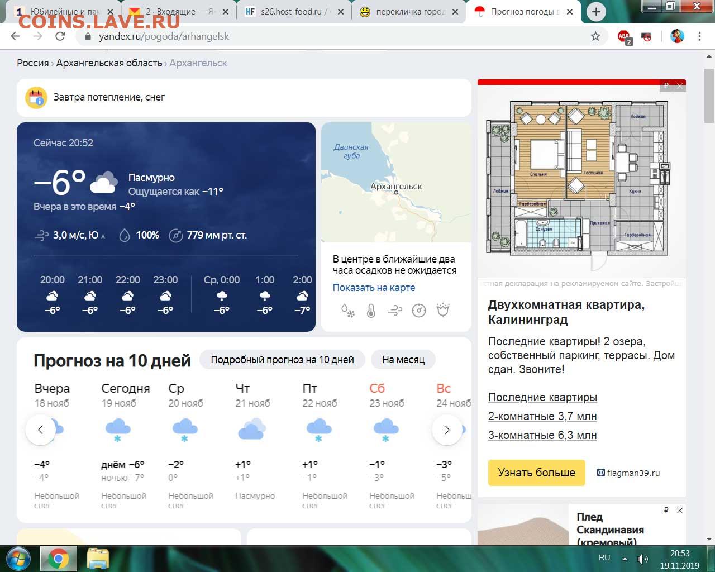Show precipitation map layer icon
Image resolution: width=715 pixels, height=572 pixels.
point(347,311)
